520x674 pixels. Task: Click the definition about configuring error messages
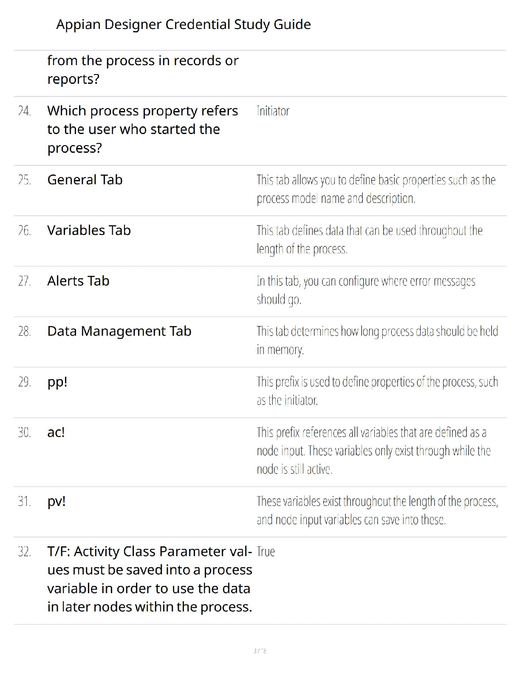[x=365, y=290]
